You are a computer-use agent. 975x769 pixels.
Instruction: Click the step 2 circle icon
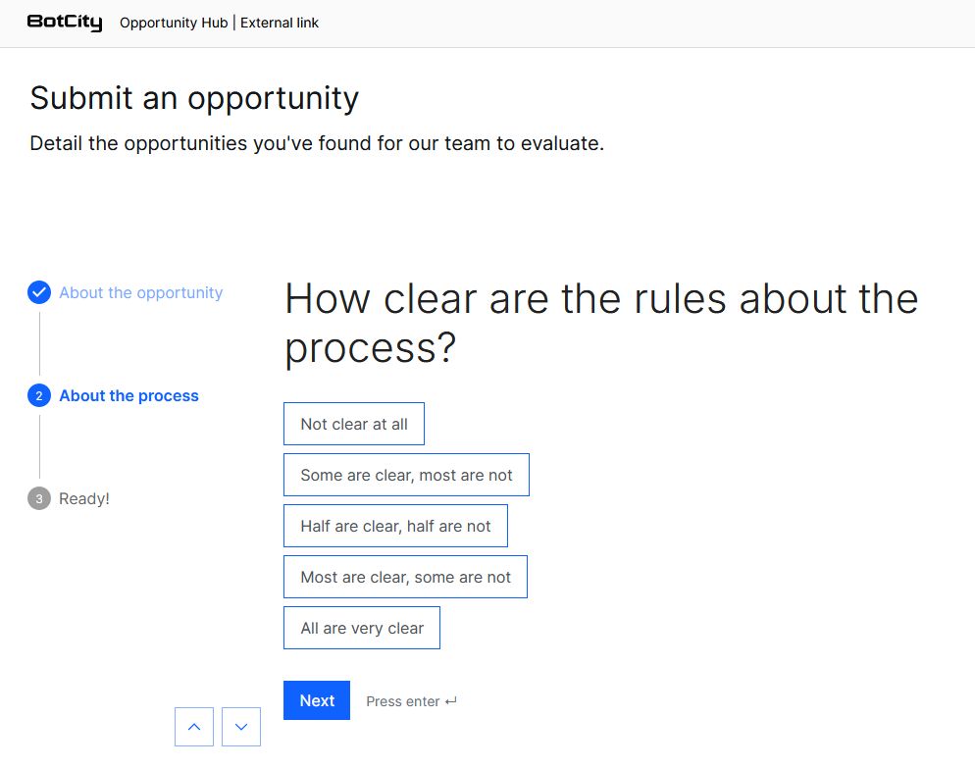[39, 396]
